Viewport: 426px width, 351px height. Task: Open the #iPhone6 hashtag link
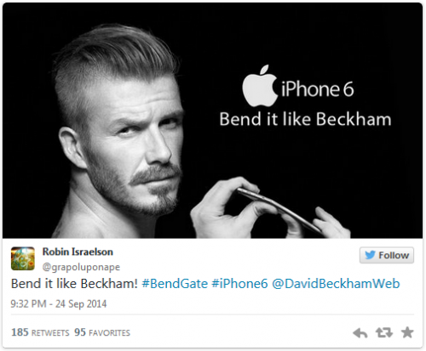(x=239, y=284)
